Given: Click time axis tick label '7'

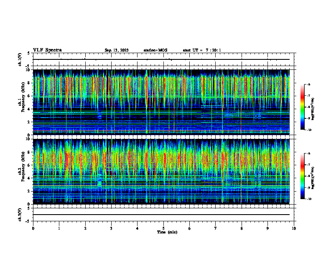Looking at the screenshot, I should pyautogui.click(x=216, y=228).
